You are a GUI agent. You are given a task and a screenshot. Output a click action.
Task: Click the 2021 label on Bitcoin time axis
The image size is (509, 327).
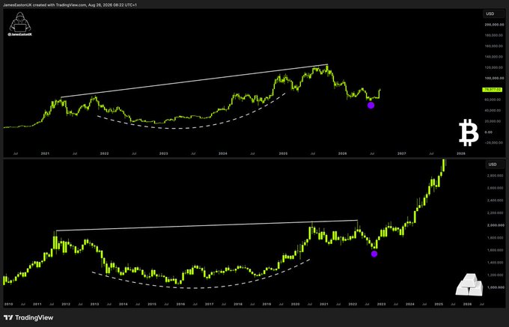point(45,153)
